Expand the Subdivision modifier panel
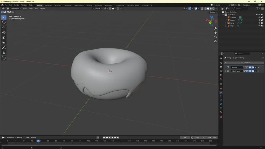 226,71
